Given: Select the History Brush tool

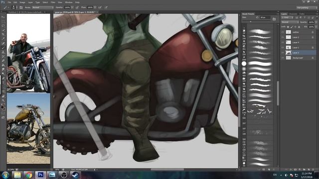Looking at the screenshot, I should pos(3,56).
